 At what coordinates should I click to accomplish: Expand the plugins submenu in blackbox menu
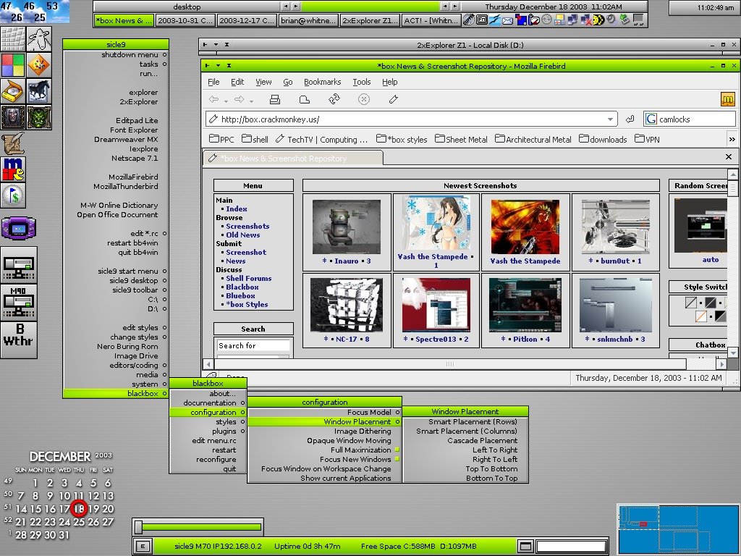click(208, 431)
